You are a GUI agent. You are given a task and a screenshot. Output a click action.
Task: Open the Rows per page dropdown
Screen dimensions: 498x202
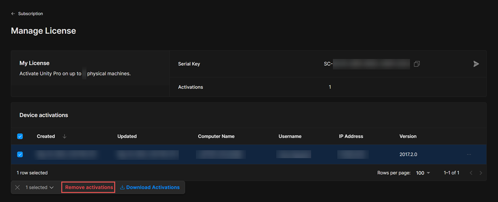tap(423, 173)
